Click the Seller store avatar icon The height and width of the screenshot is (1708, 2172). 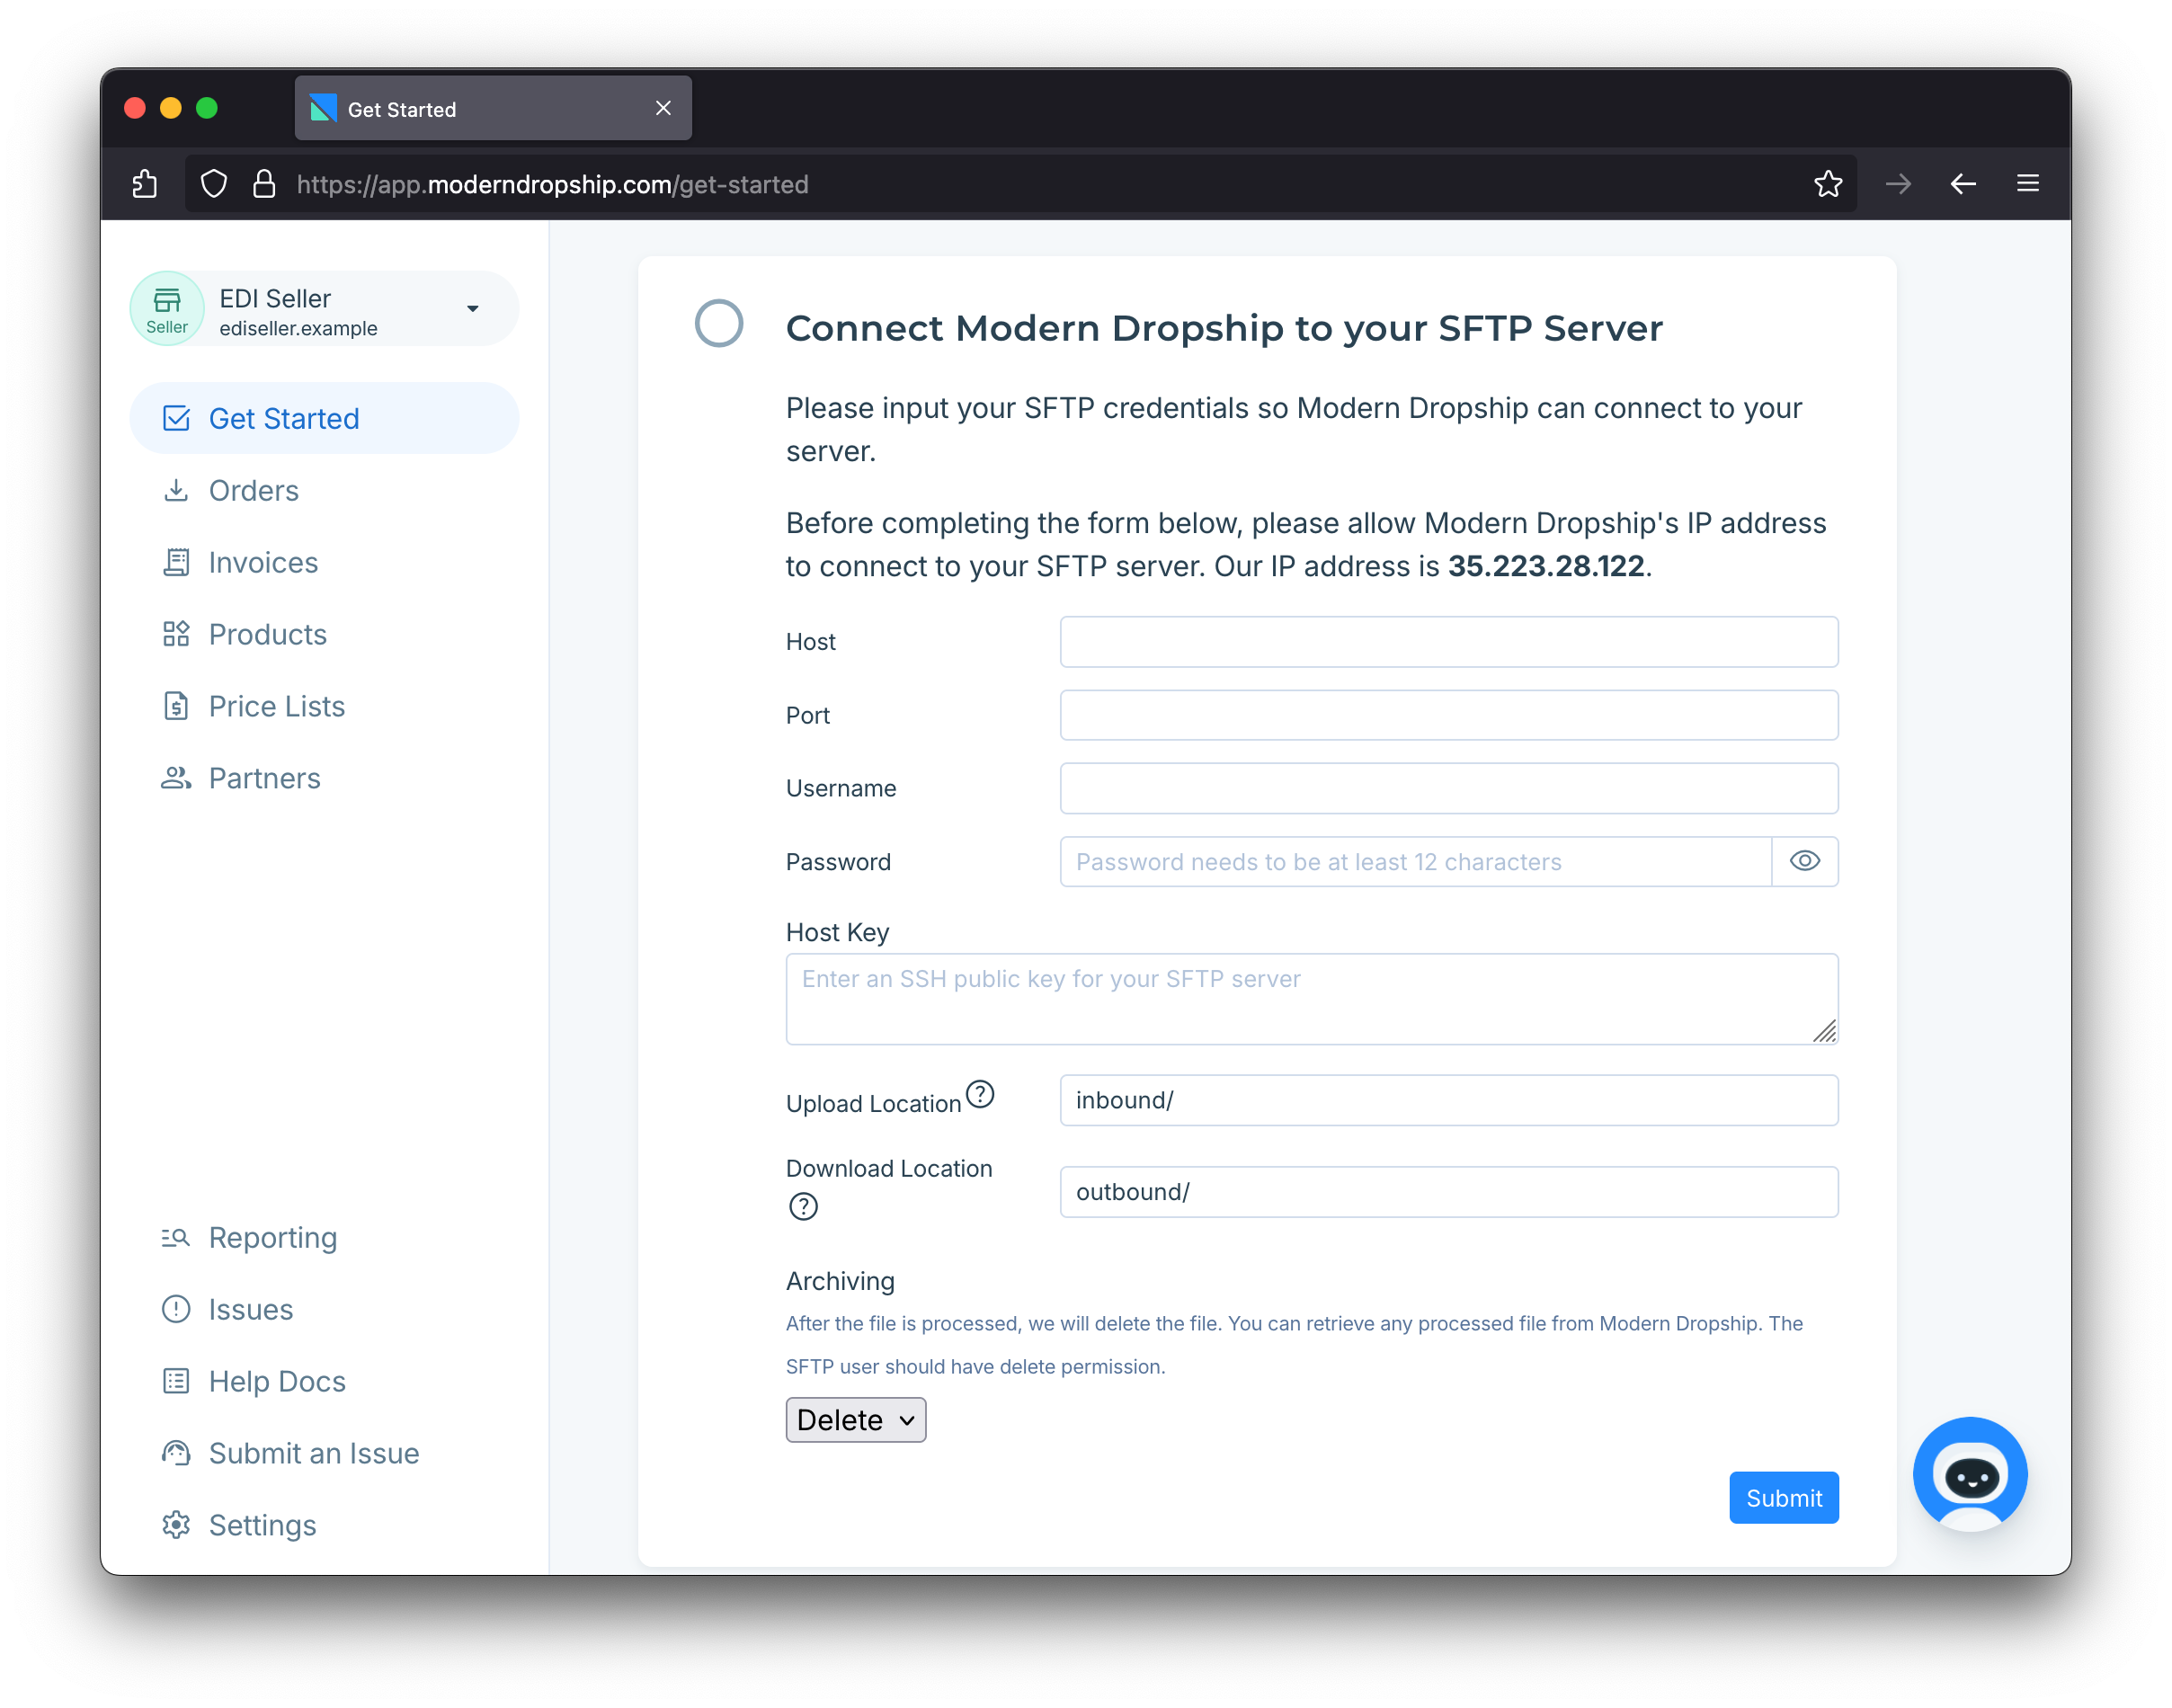tap(167, 308)
